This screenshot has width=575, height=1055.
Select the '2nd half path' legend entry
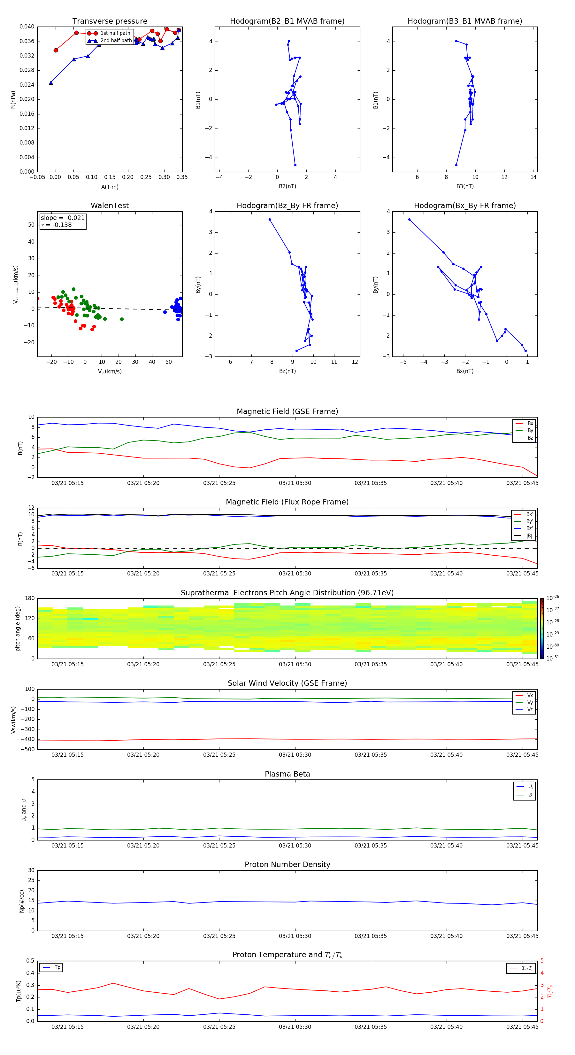[109, 41]
